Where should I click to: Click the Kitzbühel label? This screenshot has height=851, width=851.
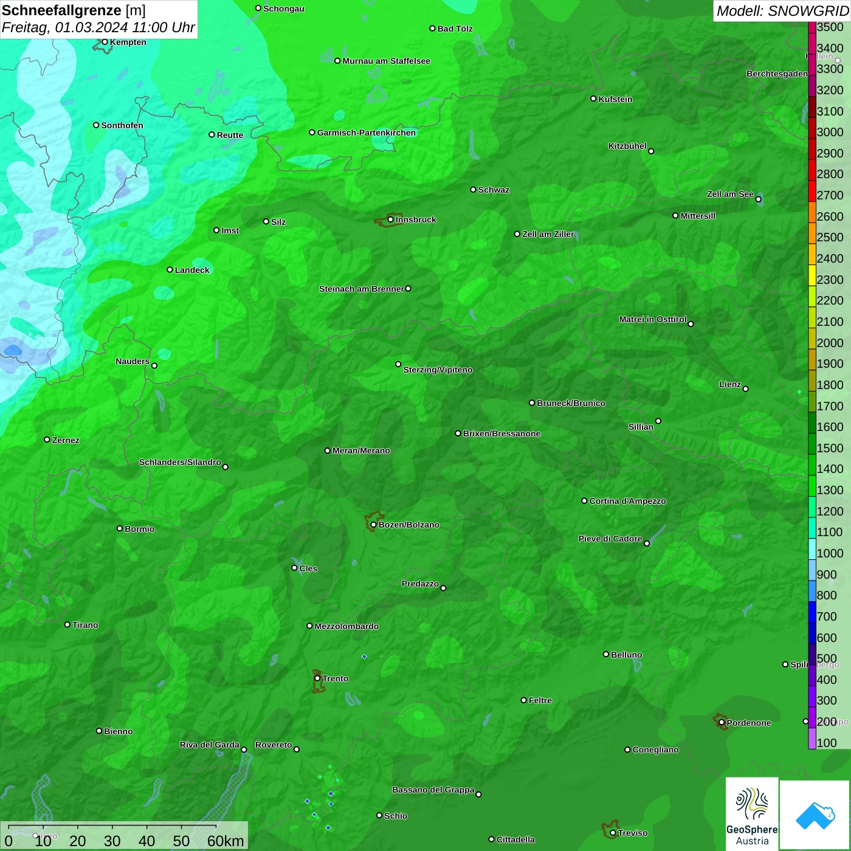[x=627, y=146]
